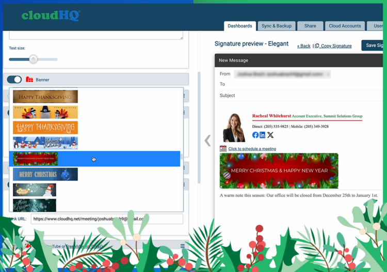
Task: Click the Facebook icon in signature
Action: [255, 135]
